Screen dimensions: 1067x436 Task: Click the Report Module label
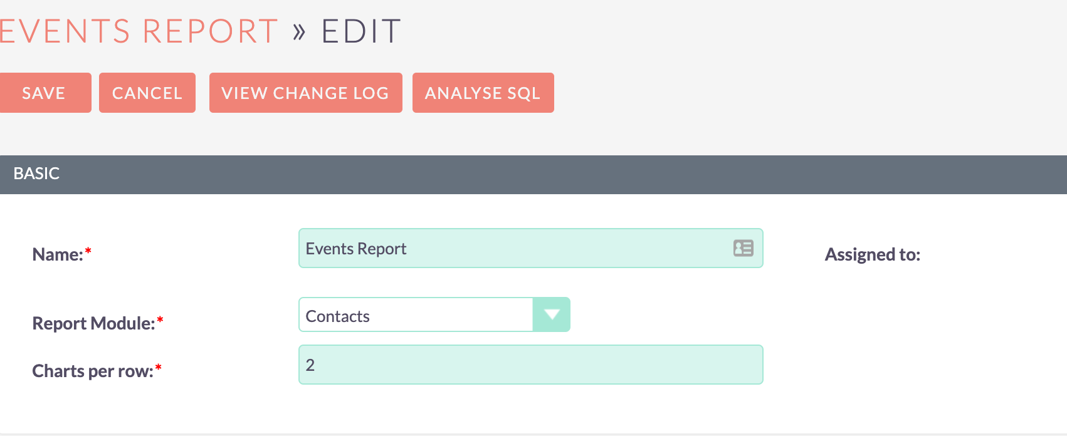(93, 323)
